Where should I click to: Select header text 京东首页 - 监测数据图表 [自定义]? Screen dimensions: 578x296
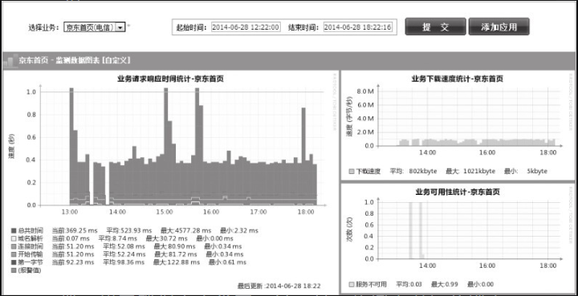click(75, 60)
